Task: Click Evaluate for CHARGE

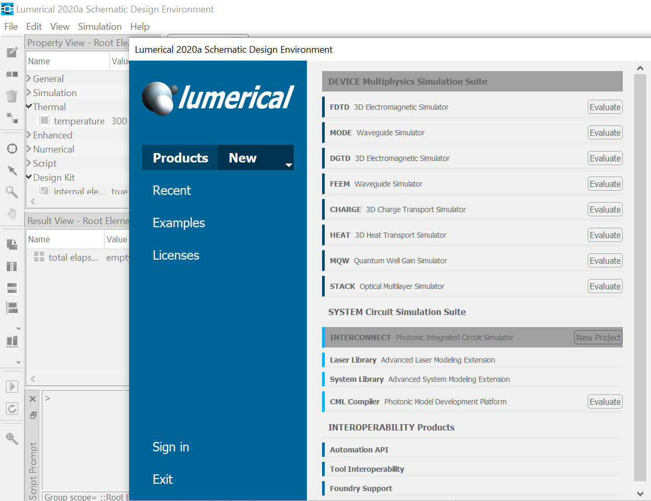Action: (x=605, y=209)
